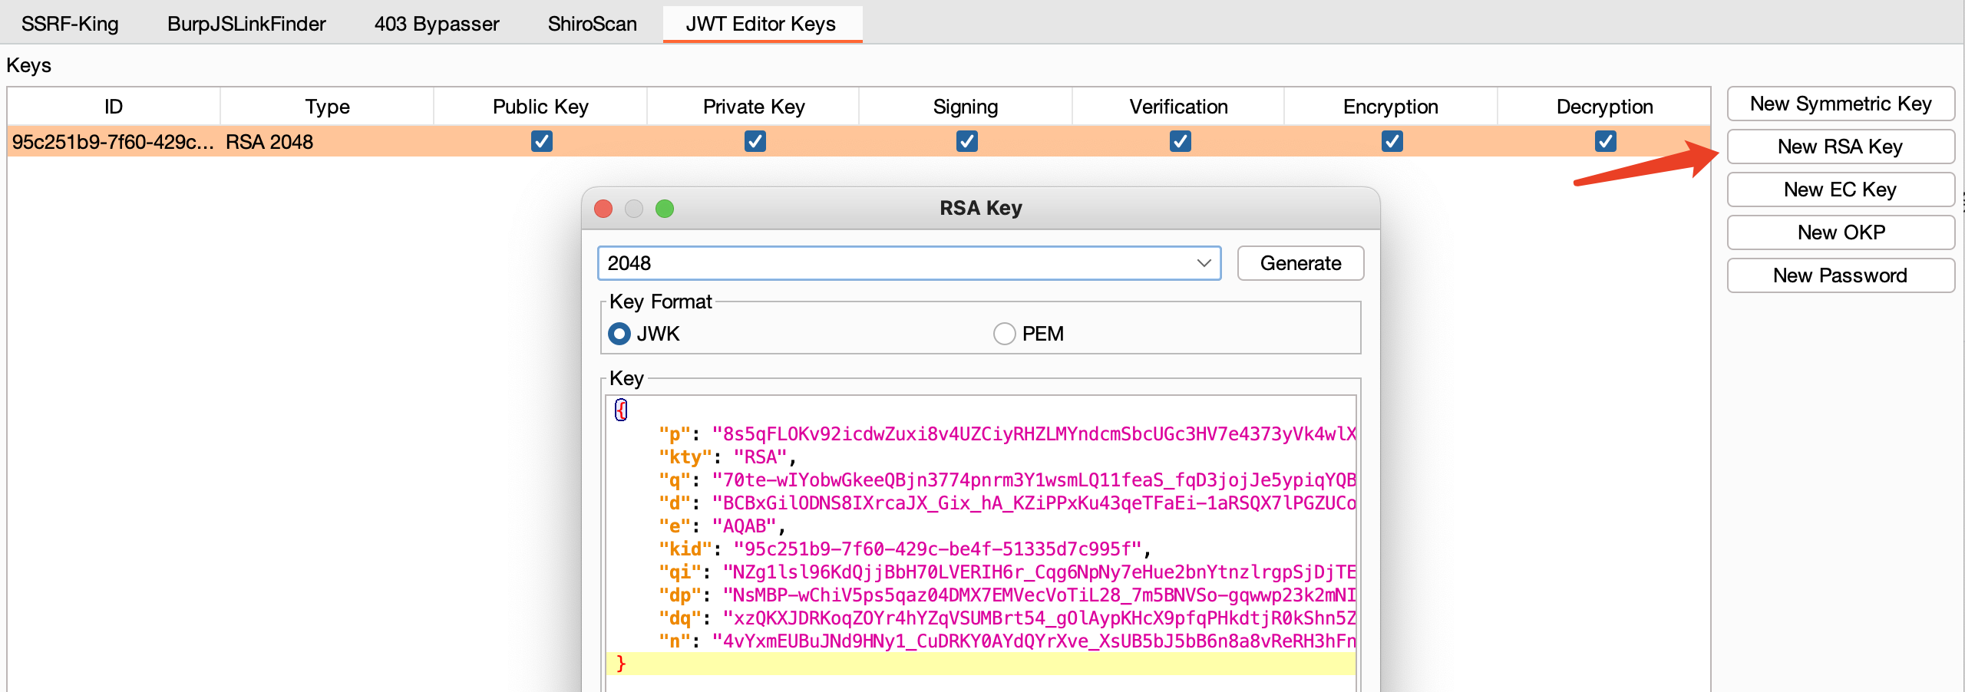This screenshot has width=1965, height=692.
Task: Toggle the Verification checkbox
Action: [x=1180, y=141]
